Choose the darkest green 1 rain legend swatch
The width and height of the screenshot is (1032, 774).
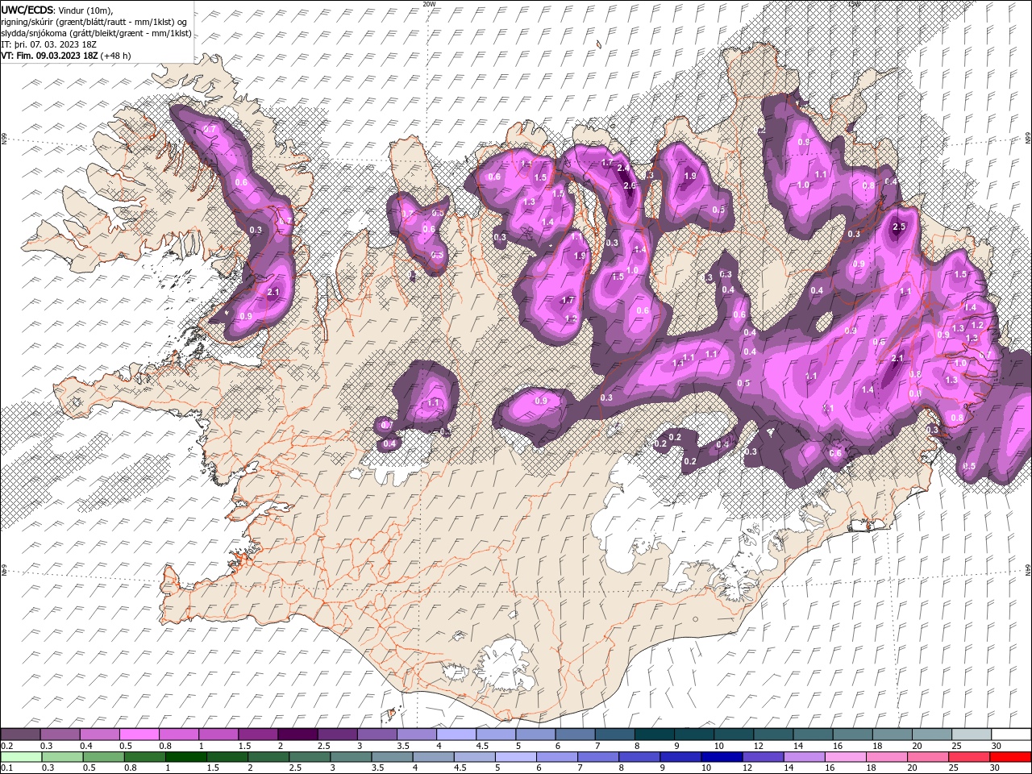pos(185,757)
